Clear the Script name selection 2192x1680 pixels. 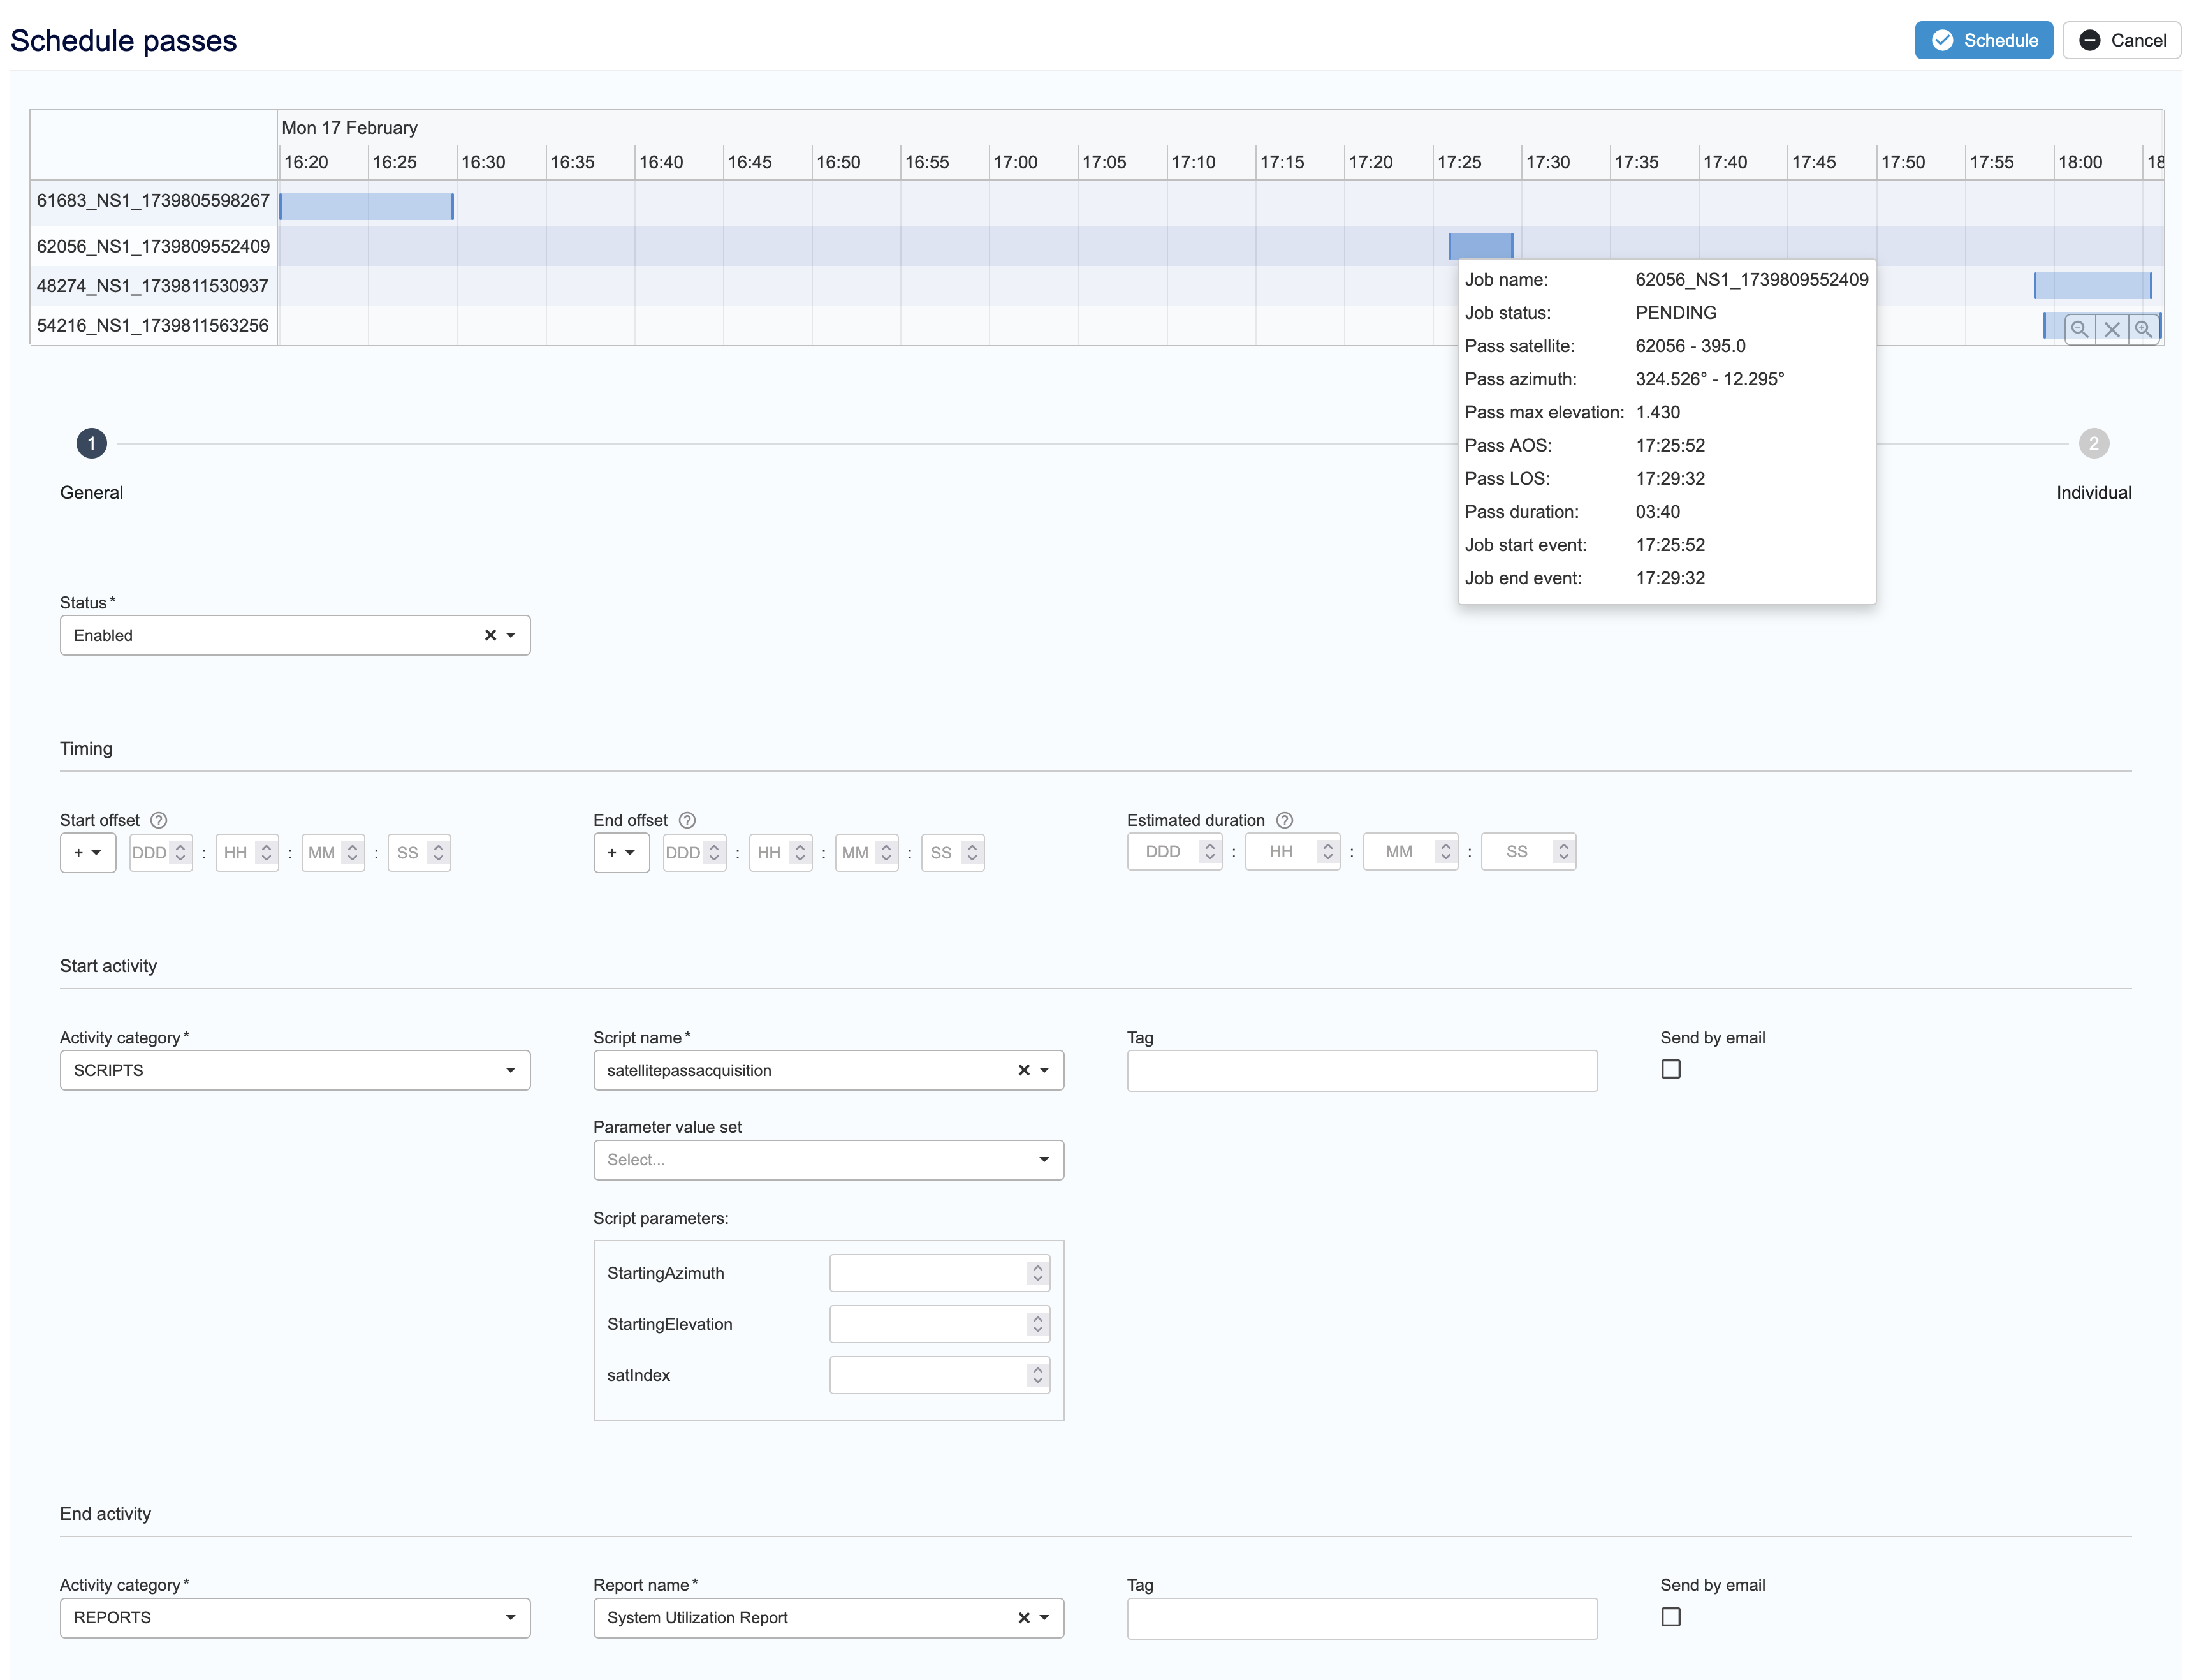click(x=1023, y=1070)
